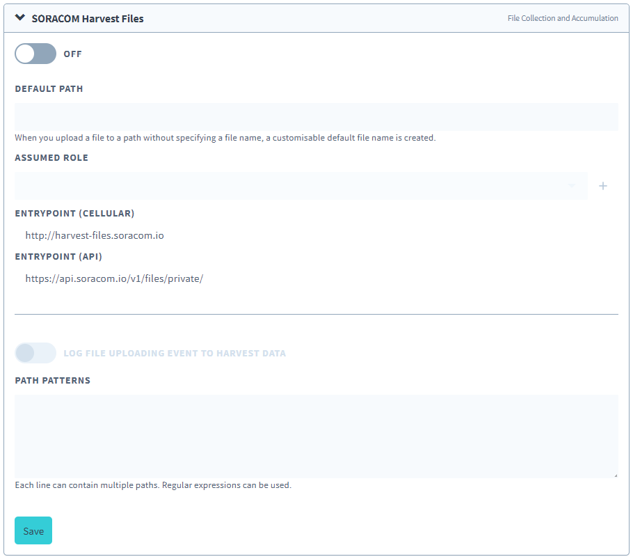The height and width of the screenshot is (559, 633).
Task: Collapse the SORACOM Harvest Files section chevron
Action: click(x=19, y=18)
